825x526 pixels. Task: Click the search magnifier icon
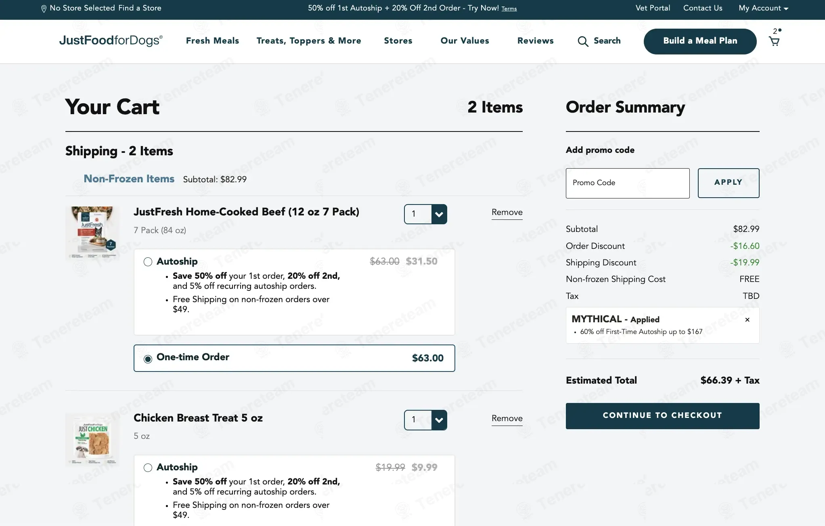[x=583, y=41]
